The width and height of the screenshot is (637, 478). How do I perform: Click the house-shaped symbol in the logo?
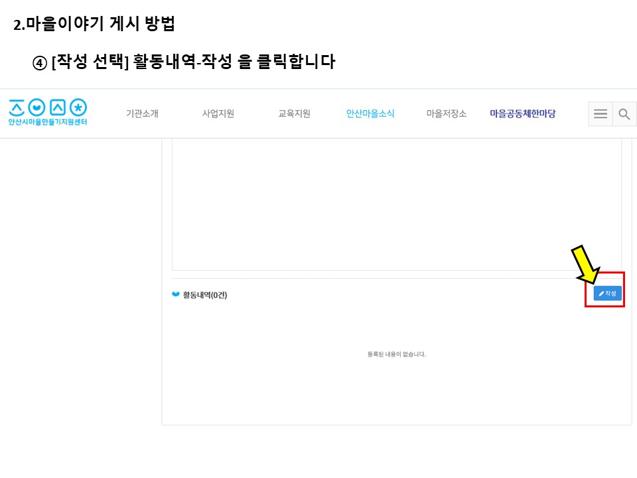[58, 107]
